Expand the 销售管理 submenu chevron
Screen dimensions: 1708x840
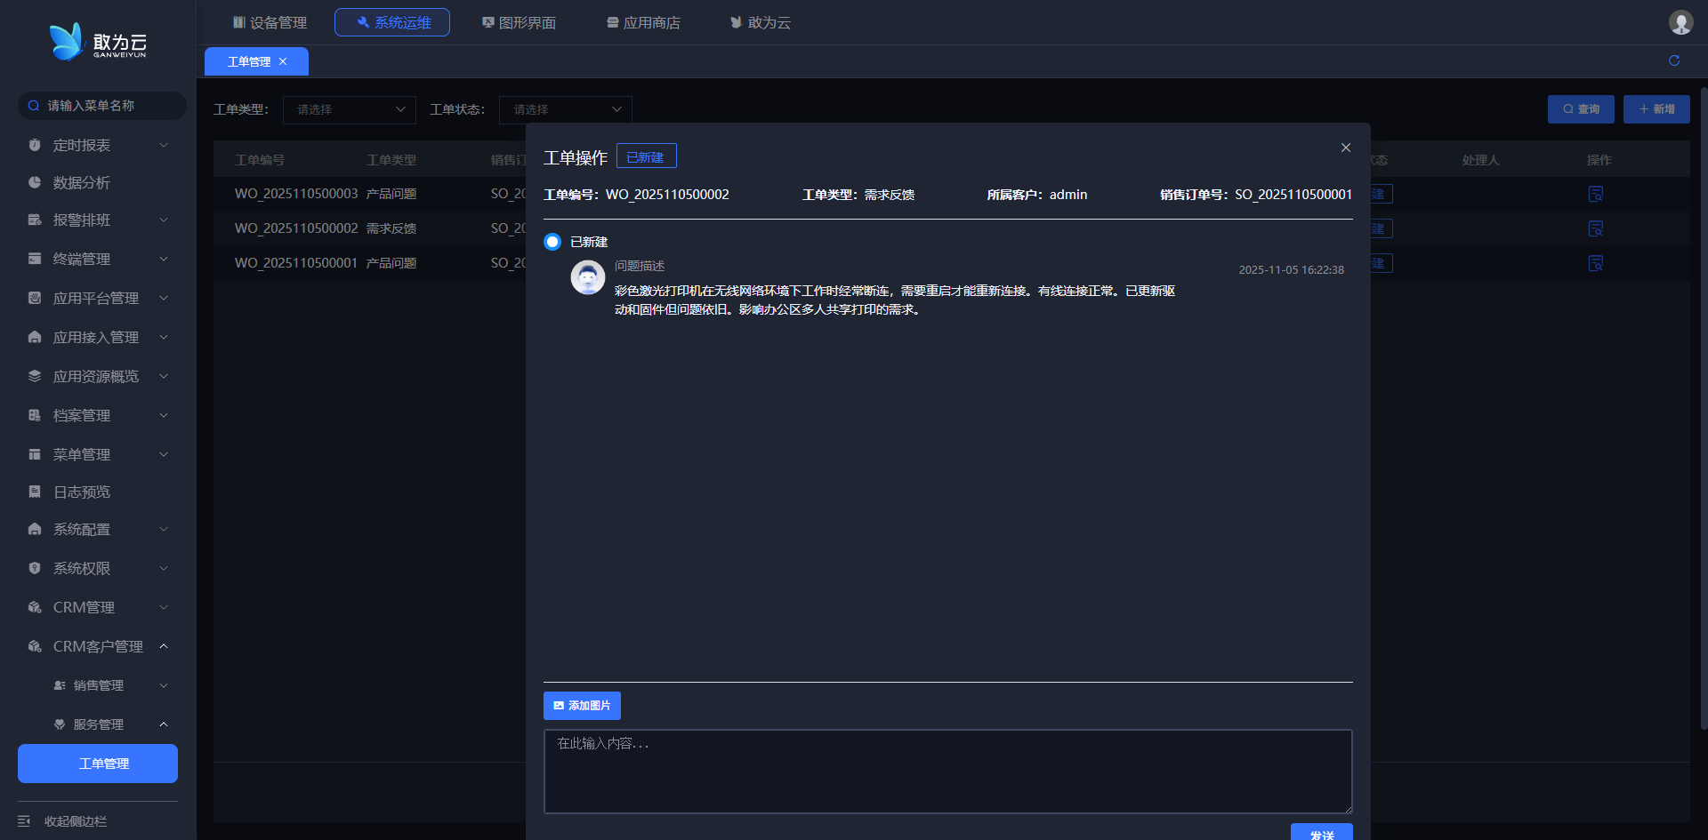click(164, 685)
